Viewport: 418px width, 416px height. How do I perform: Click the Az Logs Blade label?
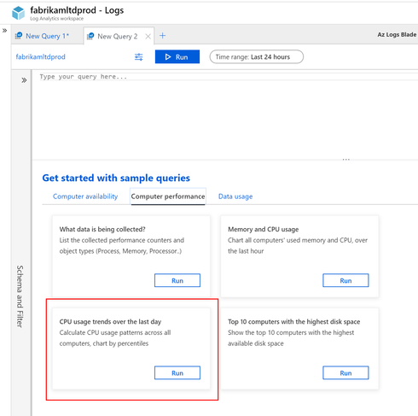(397, 34)
